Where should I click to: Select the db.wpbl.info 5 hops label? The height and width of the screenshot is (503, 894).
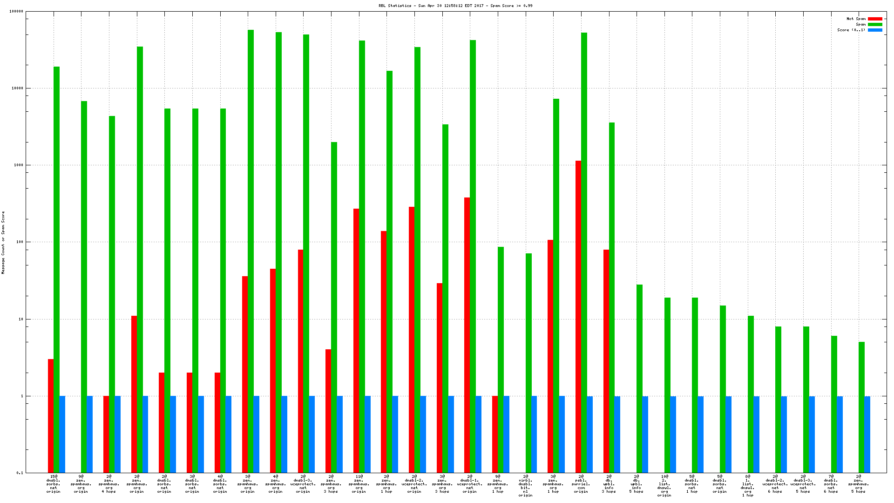[636, 484]
